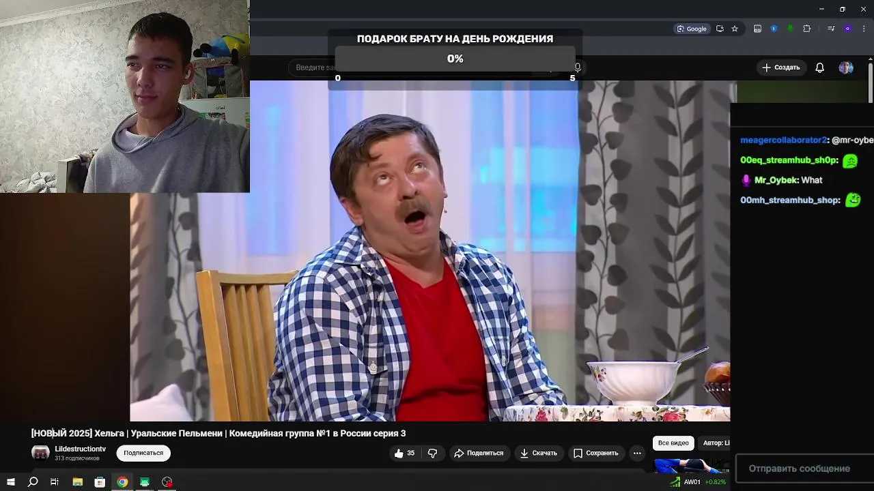Click the Lildestructiontv channel avatar
The width and height of the screenshot is (874, 491).
point(40,453)
